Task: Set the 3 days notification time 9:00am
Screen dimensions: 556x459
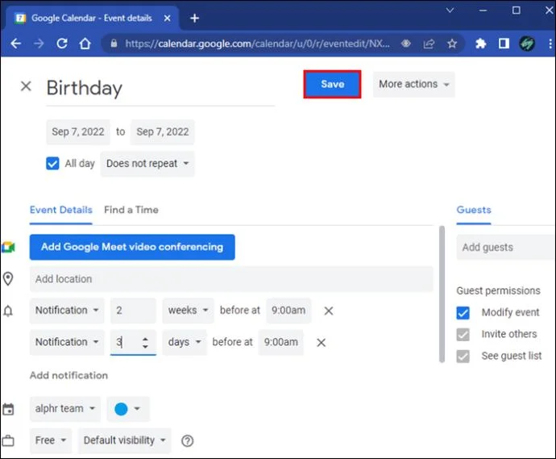Action: point(281,342)
